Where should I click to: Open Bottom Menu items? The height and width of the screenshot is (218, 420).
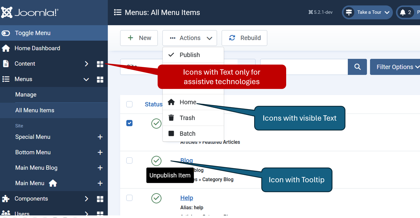point(33,152)
